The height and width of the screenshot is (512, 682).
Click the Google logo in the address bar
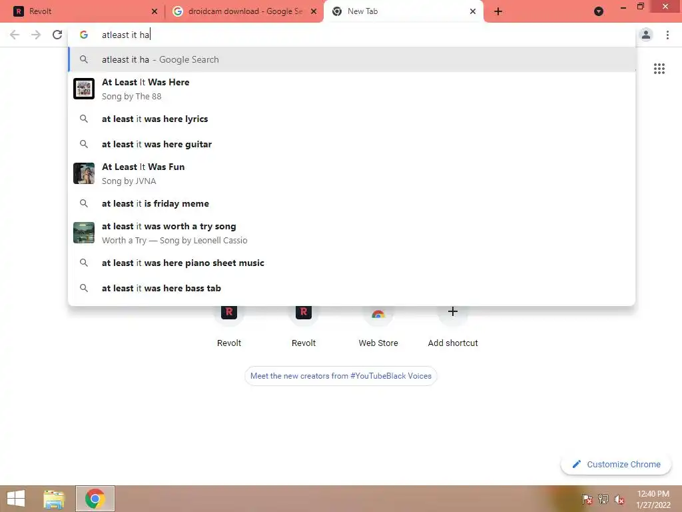84,35
